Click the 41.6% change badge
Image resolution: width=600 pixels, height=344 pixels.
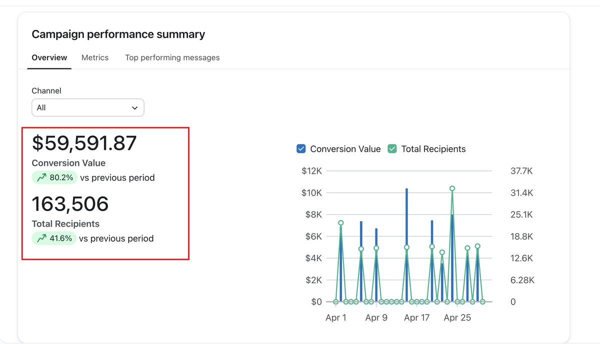54,238
